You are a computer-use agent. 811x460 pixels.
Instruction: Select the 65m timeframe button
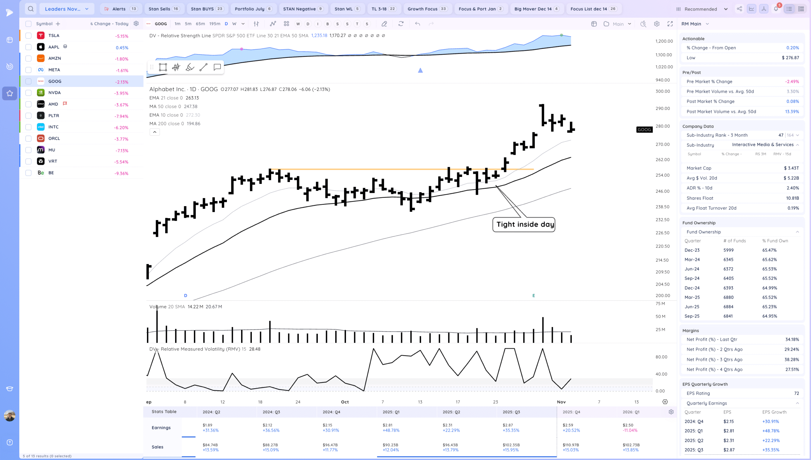[200, 24]
